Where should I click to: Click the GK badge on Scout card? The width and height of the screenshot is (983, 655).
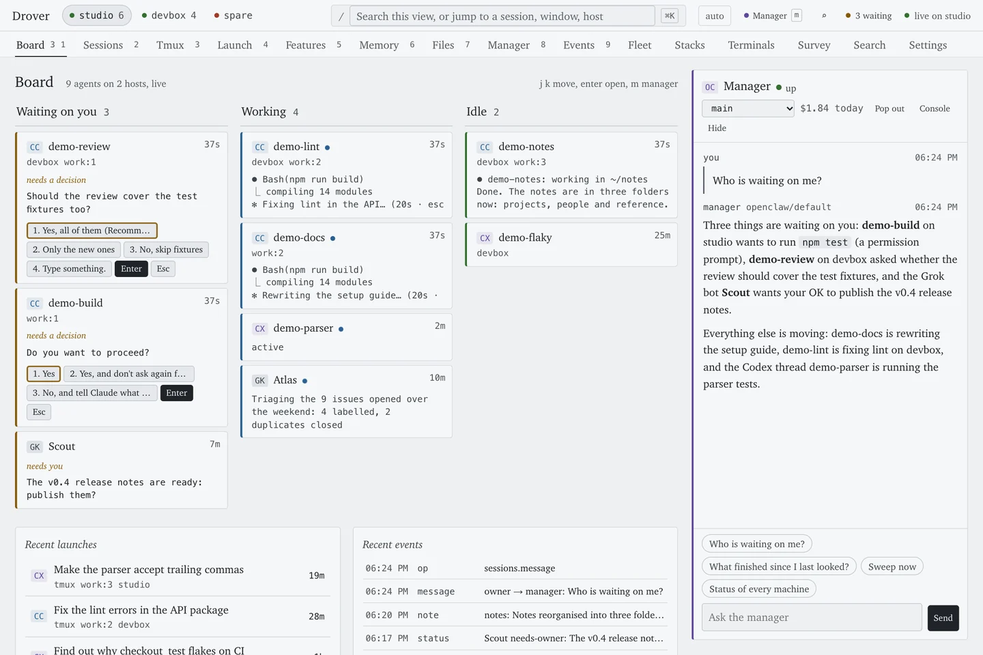point(35,447)
